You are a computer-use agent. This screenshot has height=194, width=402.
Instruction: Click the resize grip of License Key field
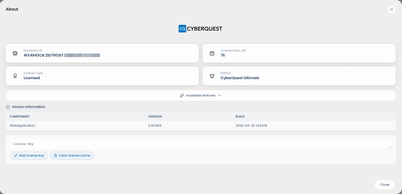[x=390, y=147]
